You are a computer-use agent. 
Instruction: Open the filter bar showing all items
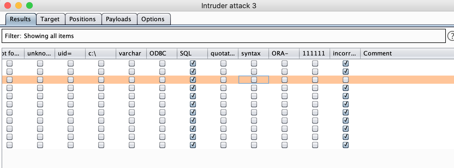[223, 36]
